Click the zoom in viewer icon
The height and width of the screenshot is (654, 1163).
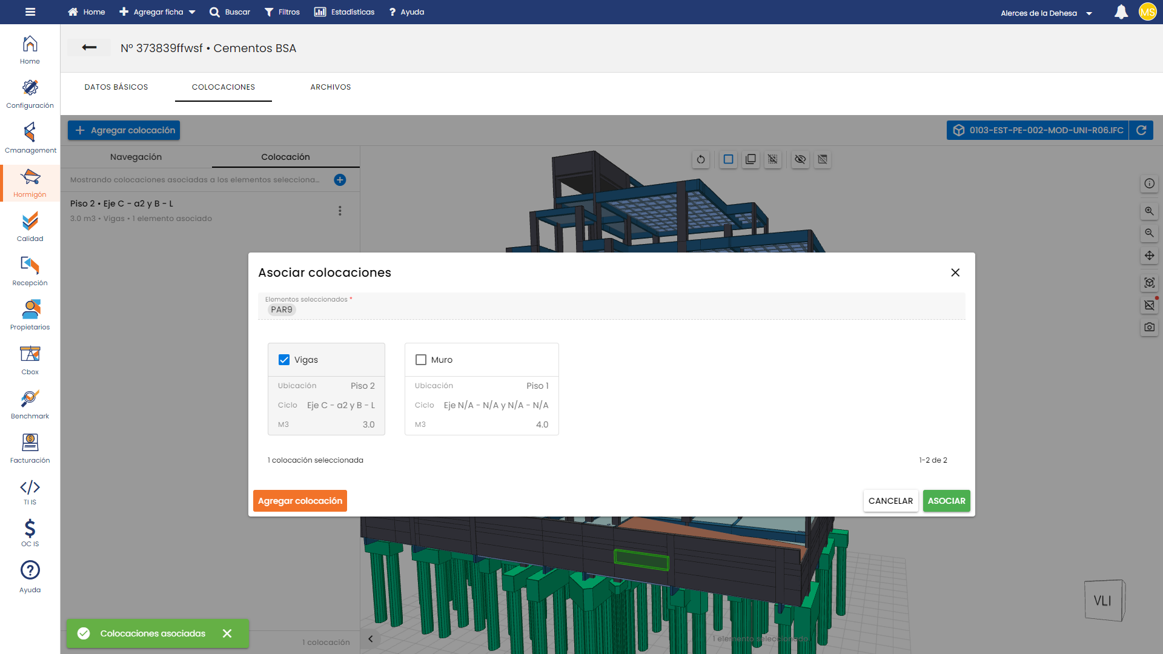1149,211
